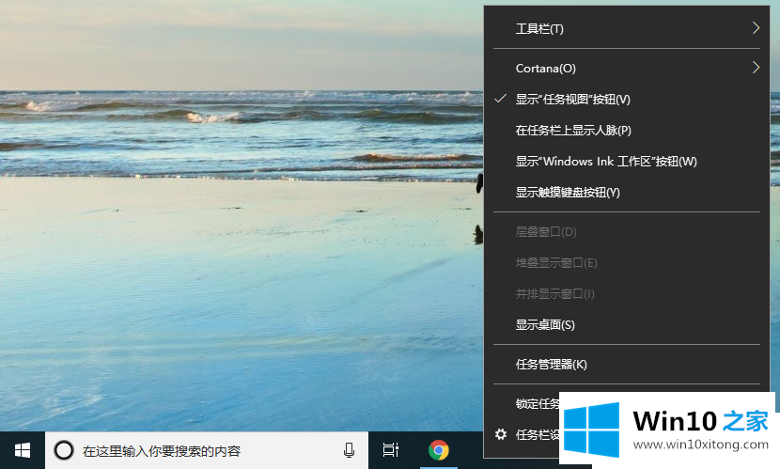
Task: Click the 并排显示窗口(I) menu item
Action: [554, 294]
